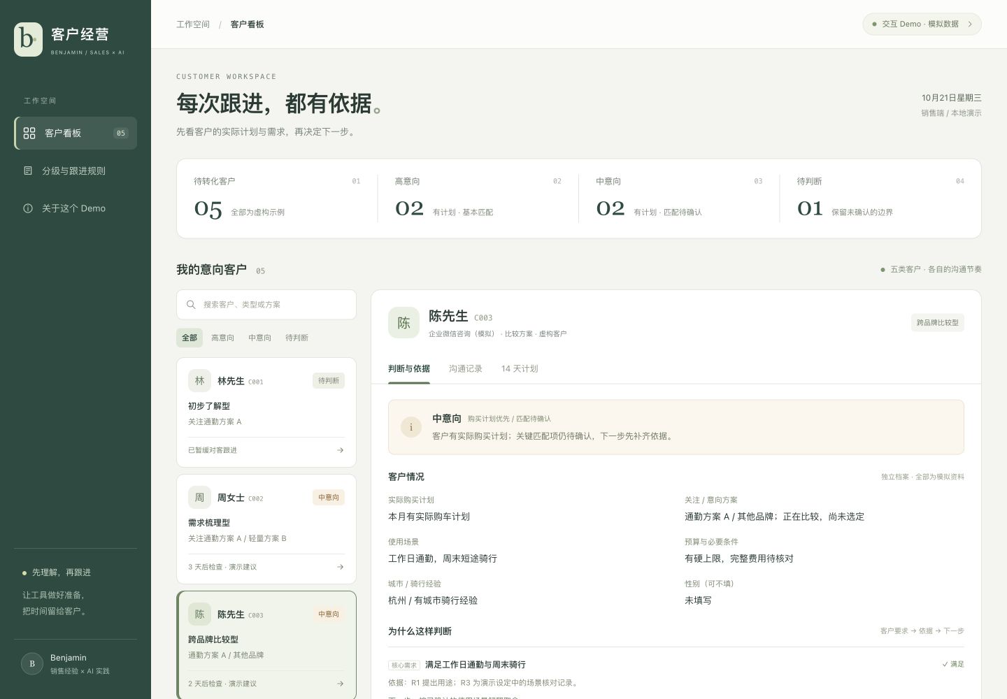This screenshot has width=1007, height=699.
Task: Click 客户要求 → 依据 → 下一步 text
Action: click(x=922, y=631)
